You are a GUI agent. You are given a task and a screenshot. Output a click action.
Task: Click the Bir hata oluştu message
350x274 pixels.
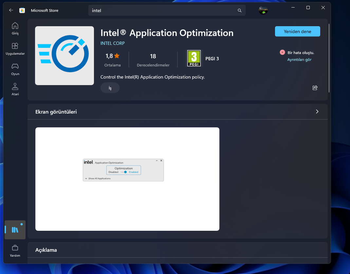tap(301, 53)
